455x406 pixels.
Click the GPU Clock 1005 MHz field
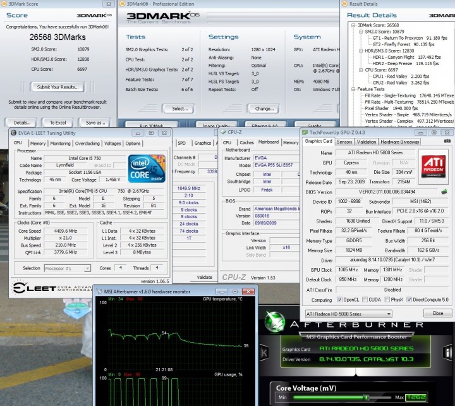click(348, 270)
